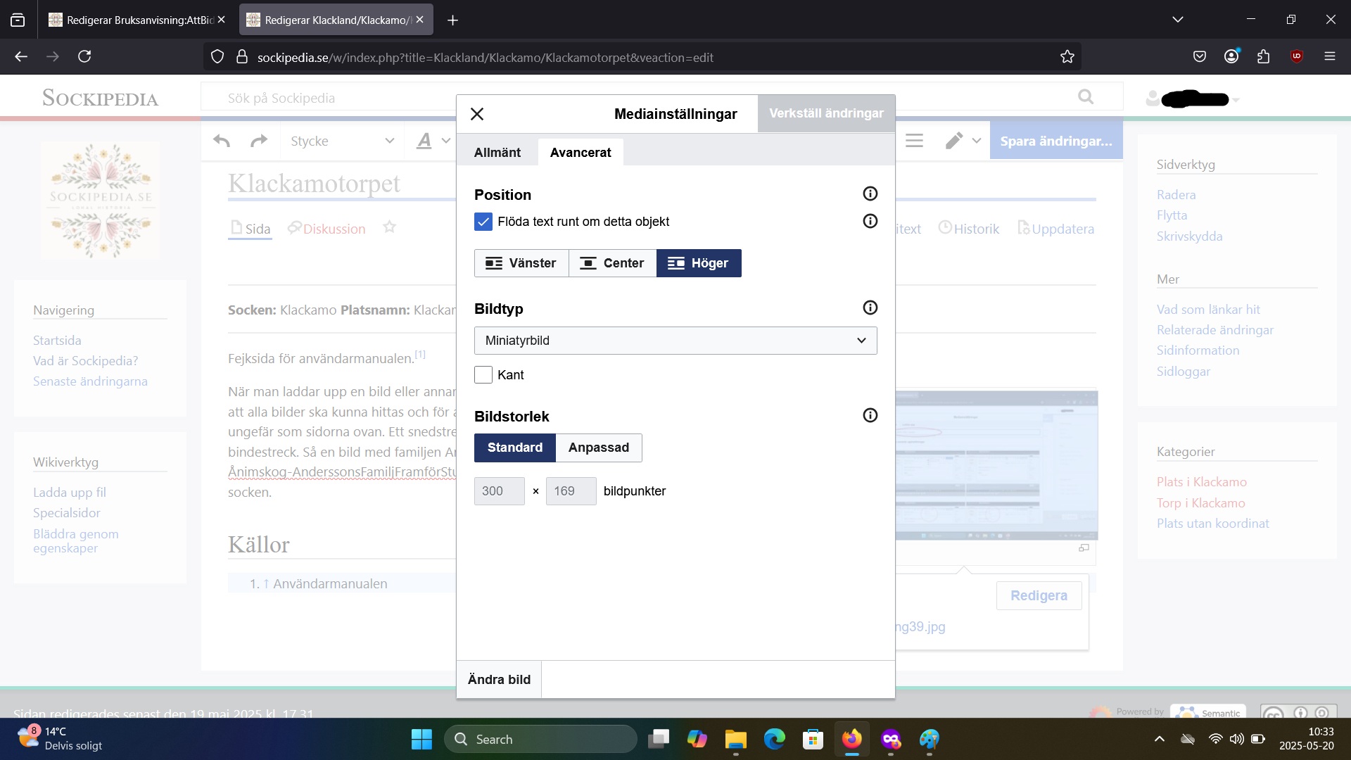Click the bookmark star in address bar

[1067, 57]
